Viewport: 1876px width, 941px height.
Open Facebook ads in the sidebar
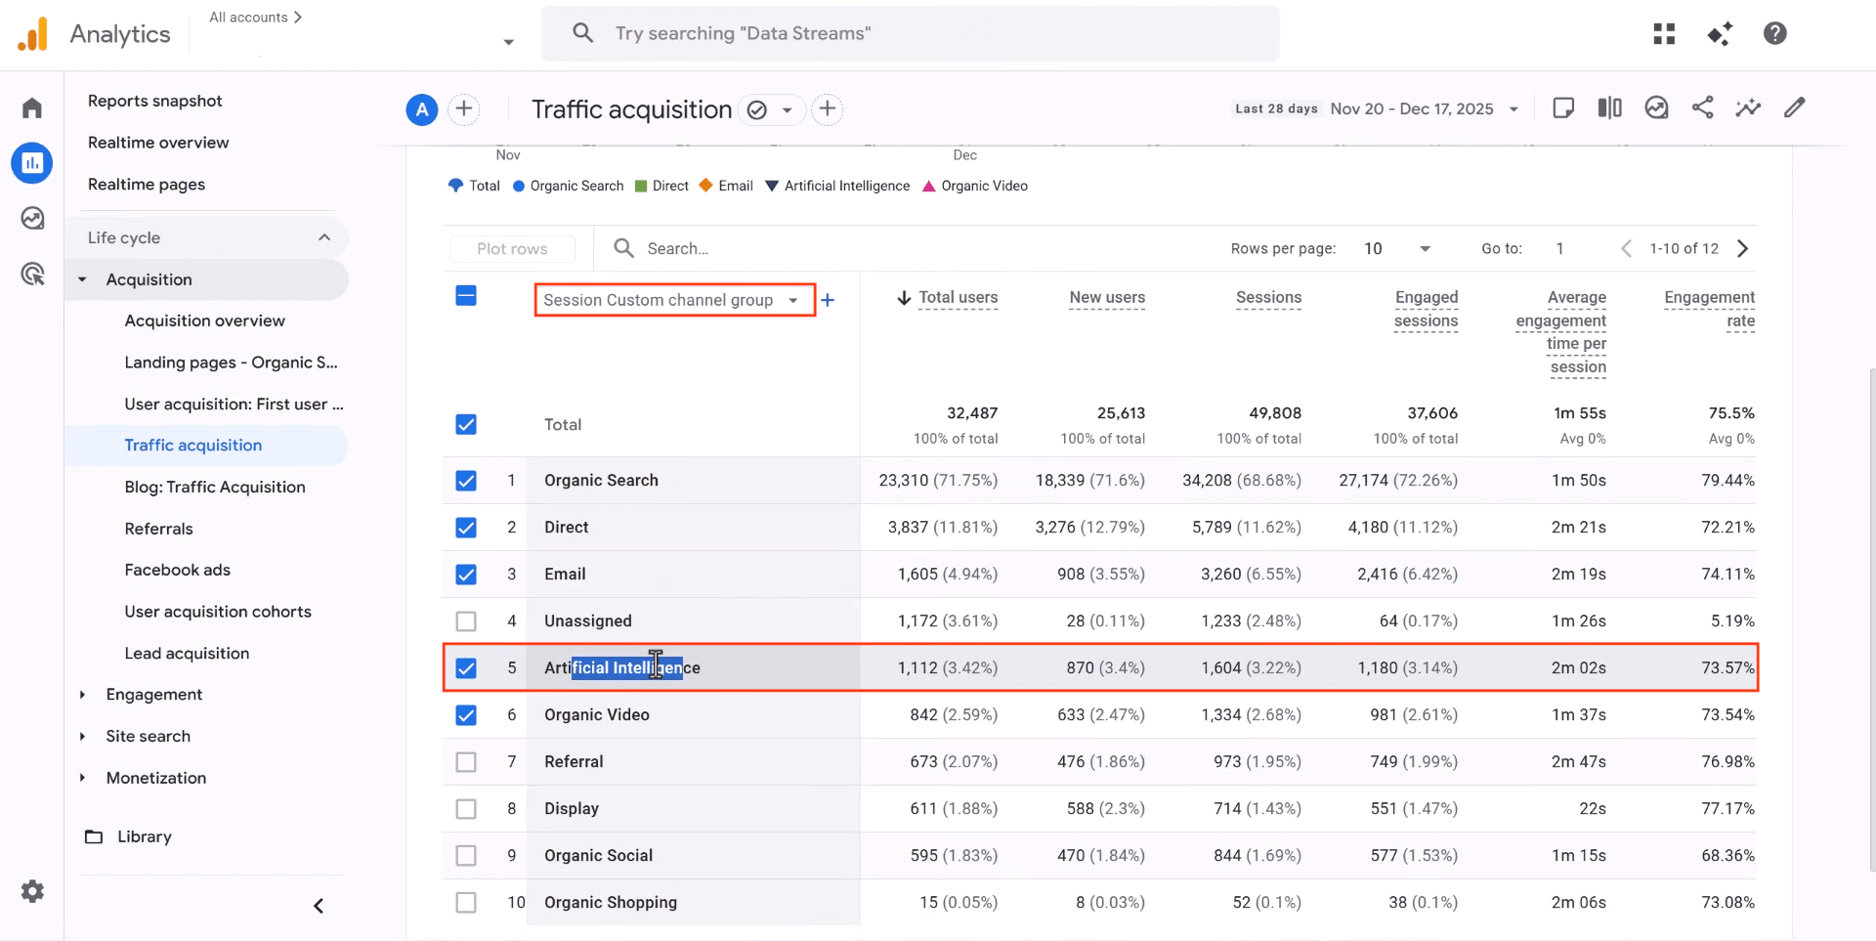pos(177,570)
